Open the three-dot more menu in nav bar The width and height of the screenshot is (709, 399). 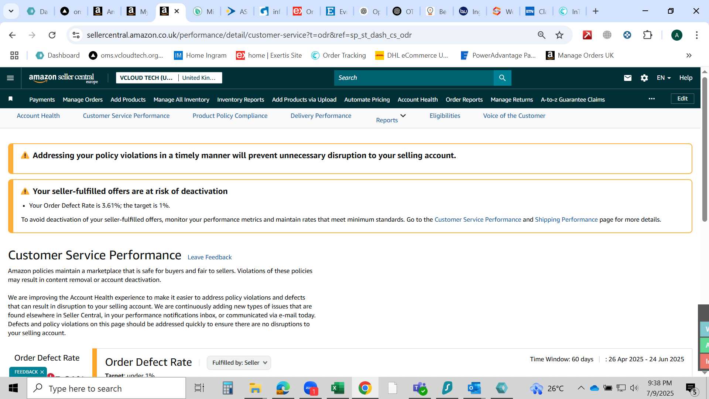coord(652,99)
